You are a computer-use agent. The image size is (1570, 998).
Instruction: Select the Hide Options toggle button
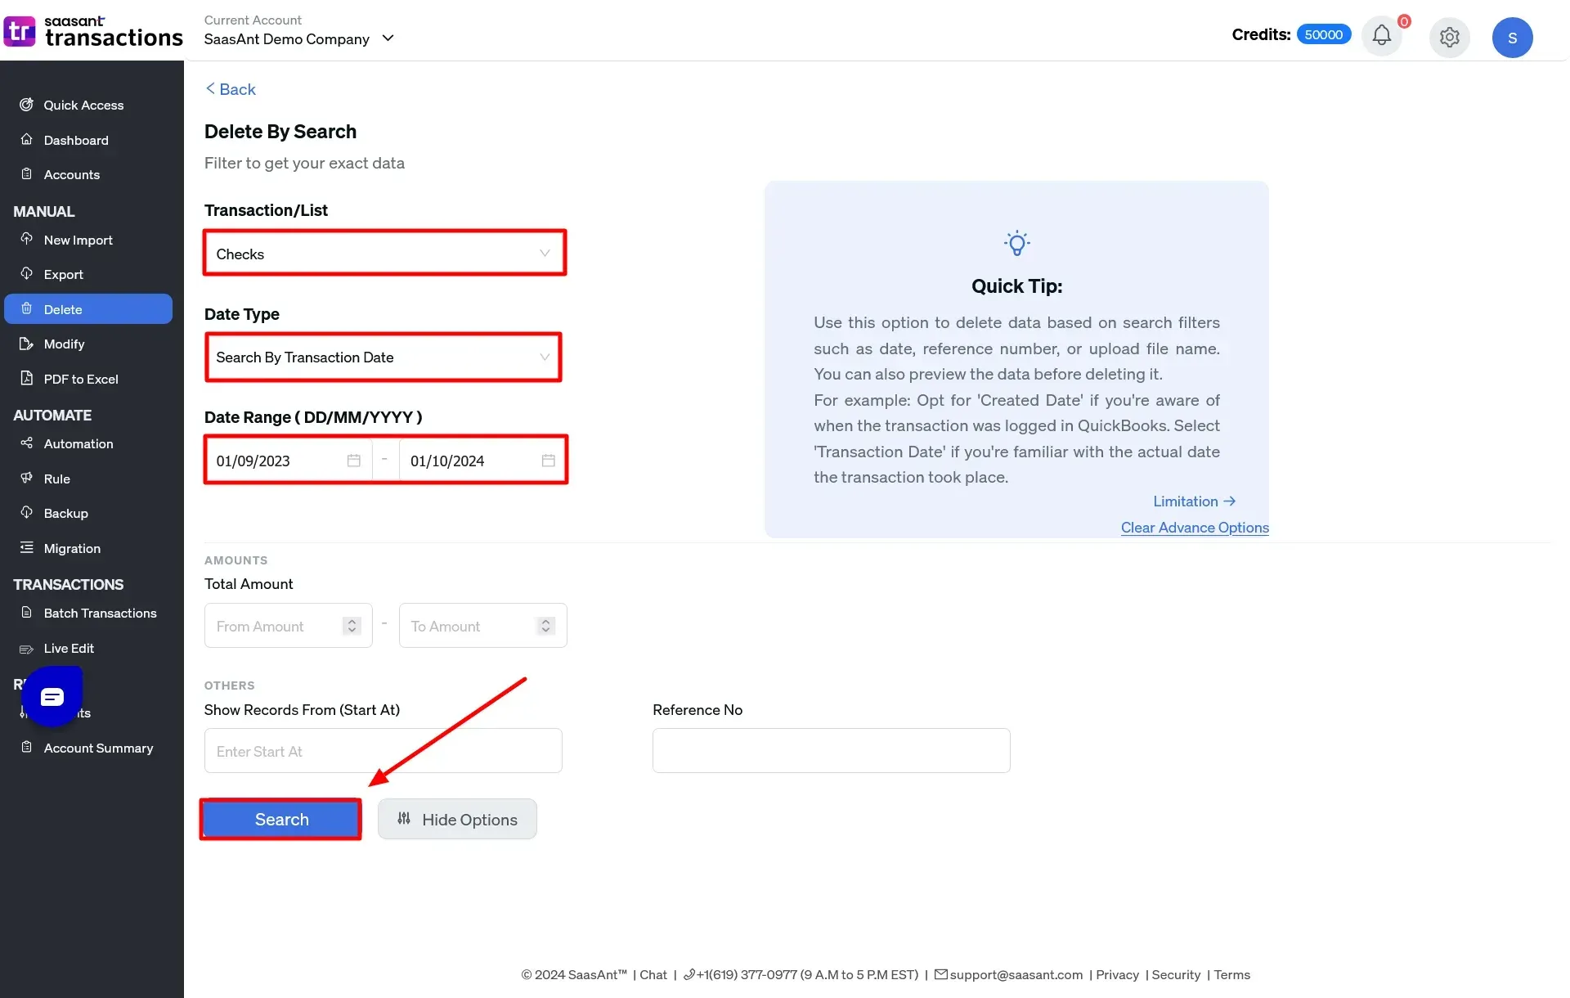[x=456, y=820]
